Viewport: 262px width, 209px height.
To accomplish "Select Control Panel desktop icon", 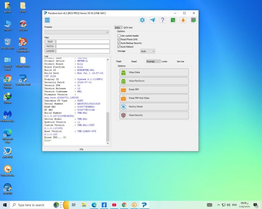I will (7, 64).
